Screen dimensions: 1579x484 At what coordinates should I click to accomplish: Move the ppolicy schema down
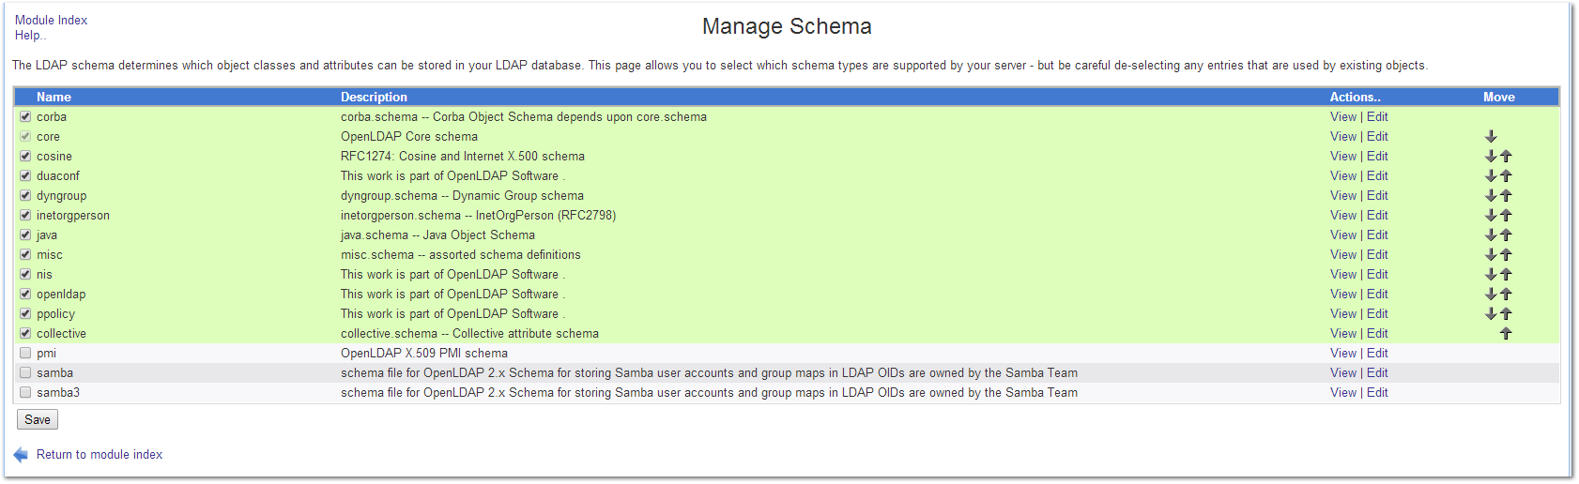click(x=1490, y=314)
